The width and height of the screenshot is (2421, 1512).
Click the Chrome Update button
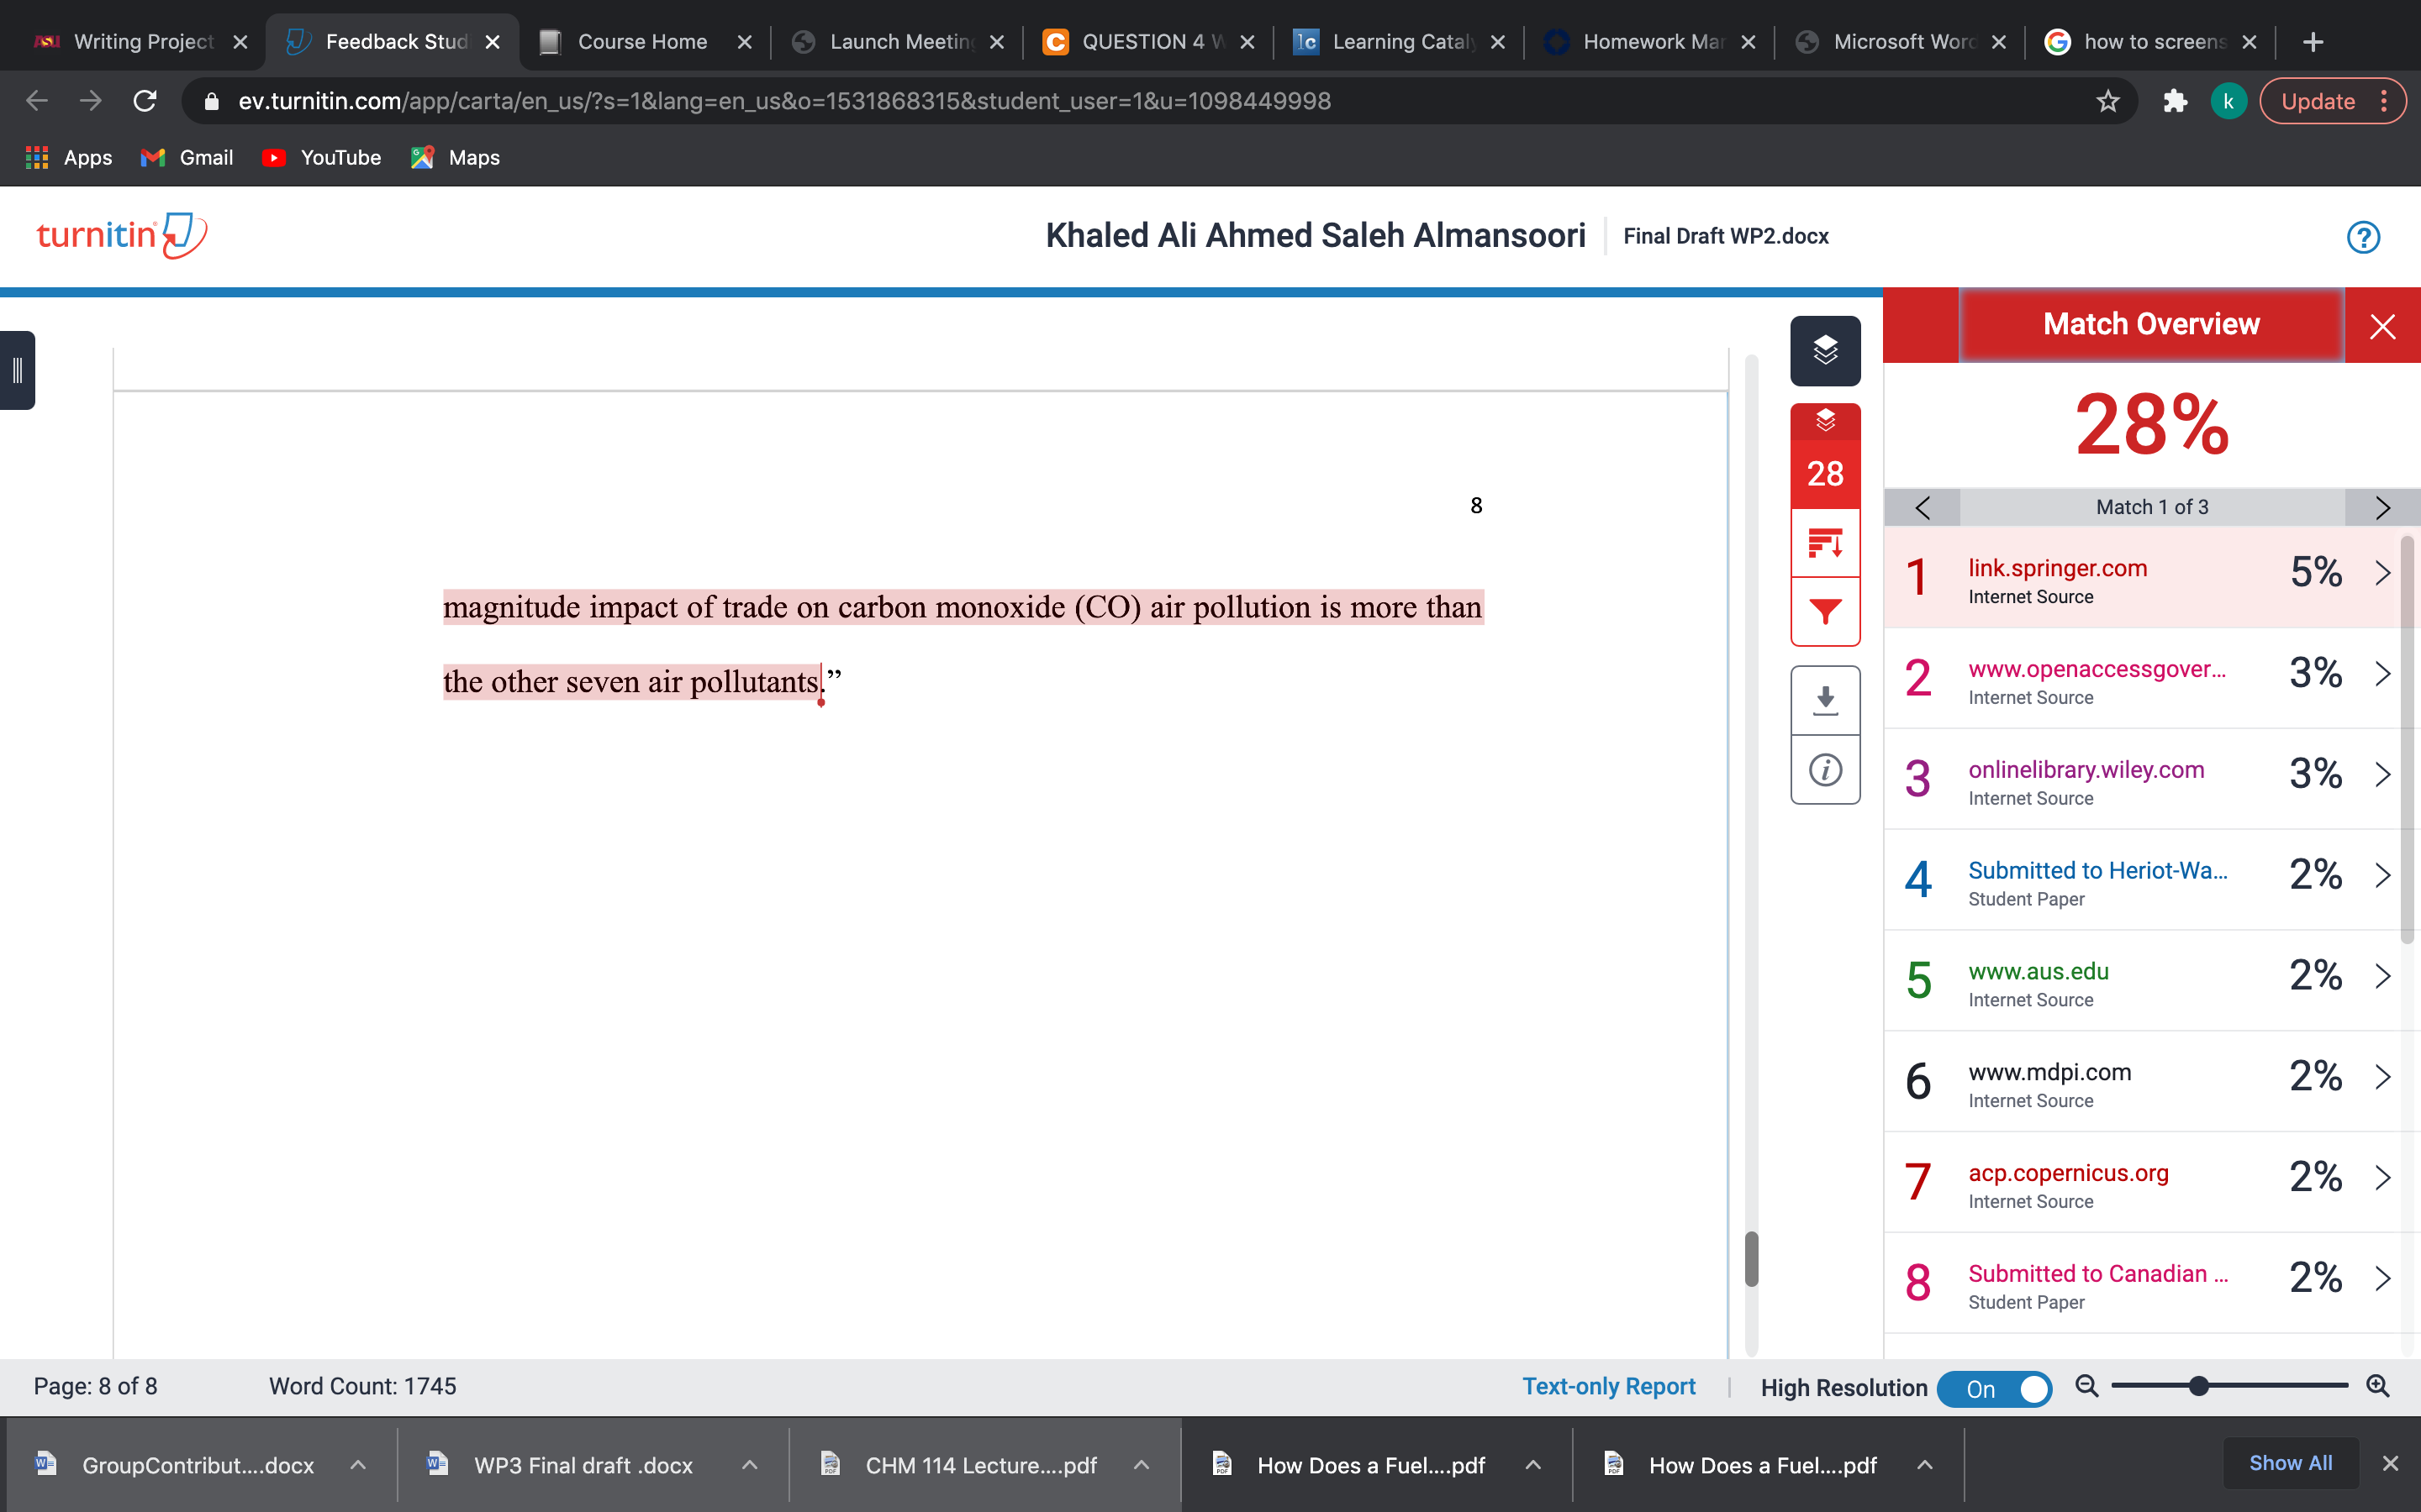click(x=2318, y=101)
